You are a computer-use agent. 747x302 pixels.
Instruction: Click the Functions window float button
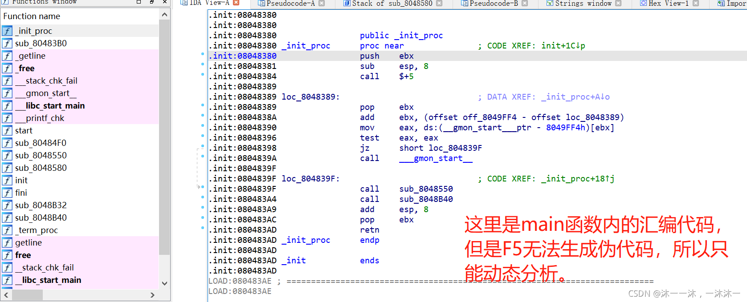tap(152, 2)
